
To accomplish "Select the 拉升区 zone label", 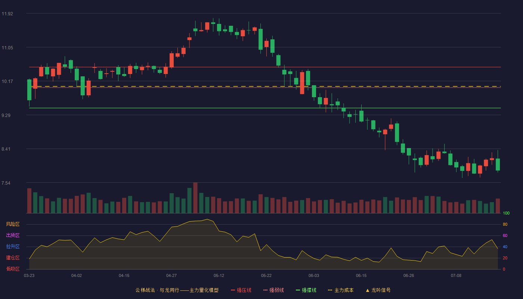I will (x=13, y=247).
